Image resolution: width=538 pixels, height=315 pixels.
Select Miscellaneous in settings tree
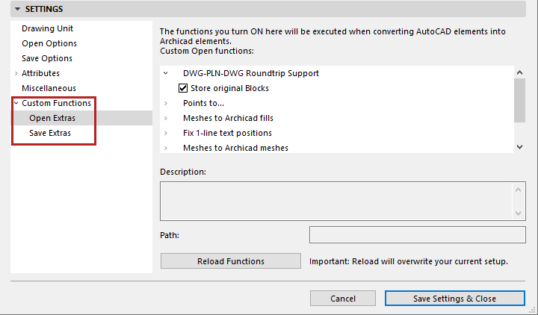pyautogui.click(x=49, y=88)
